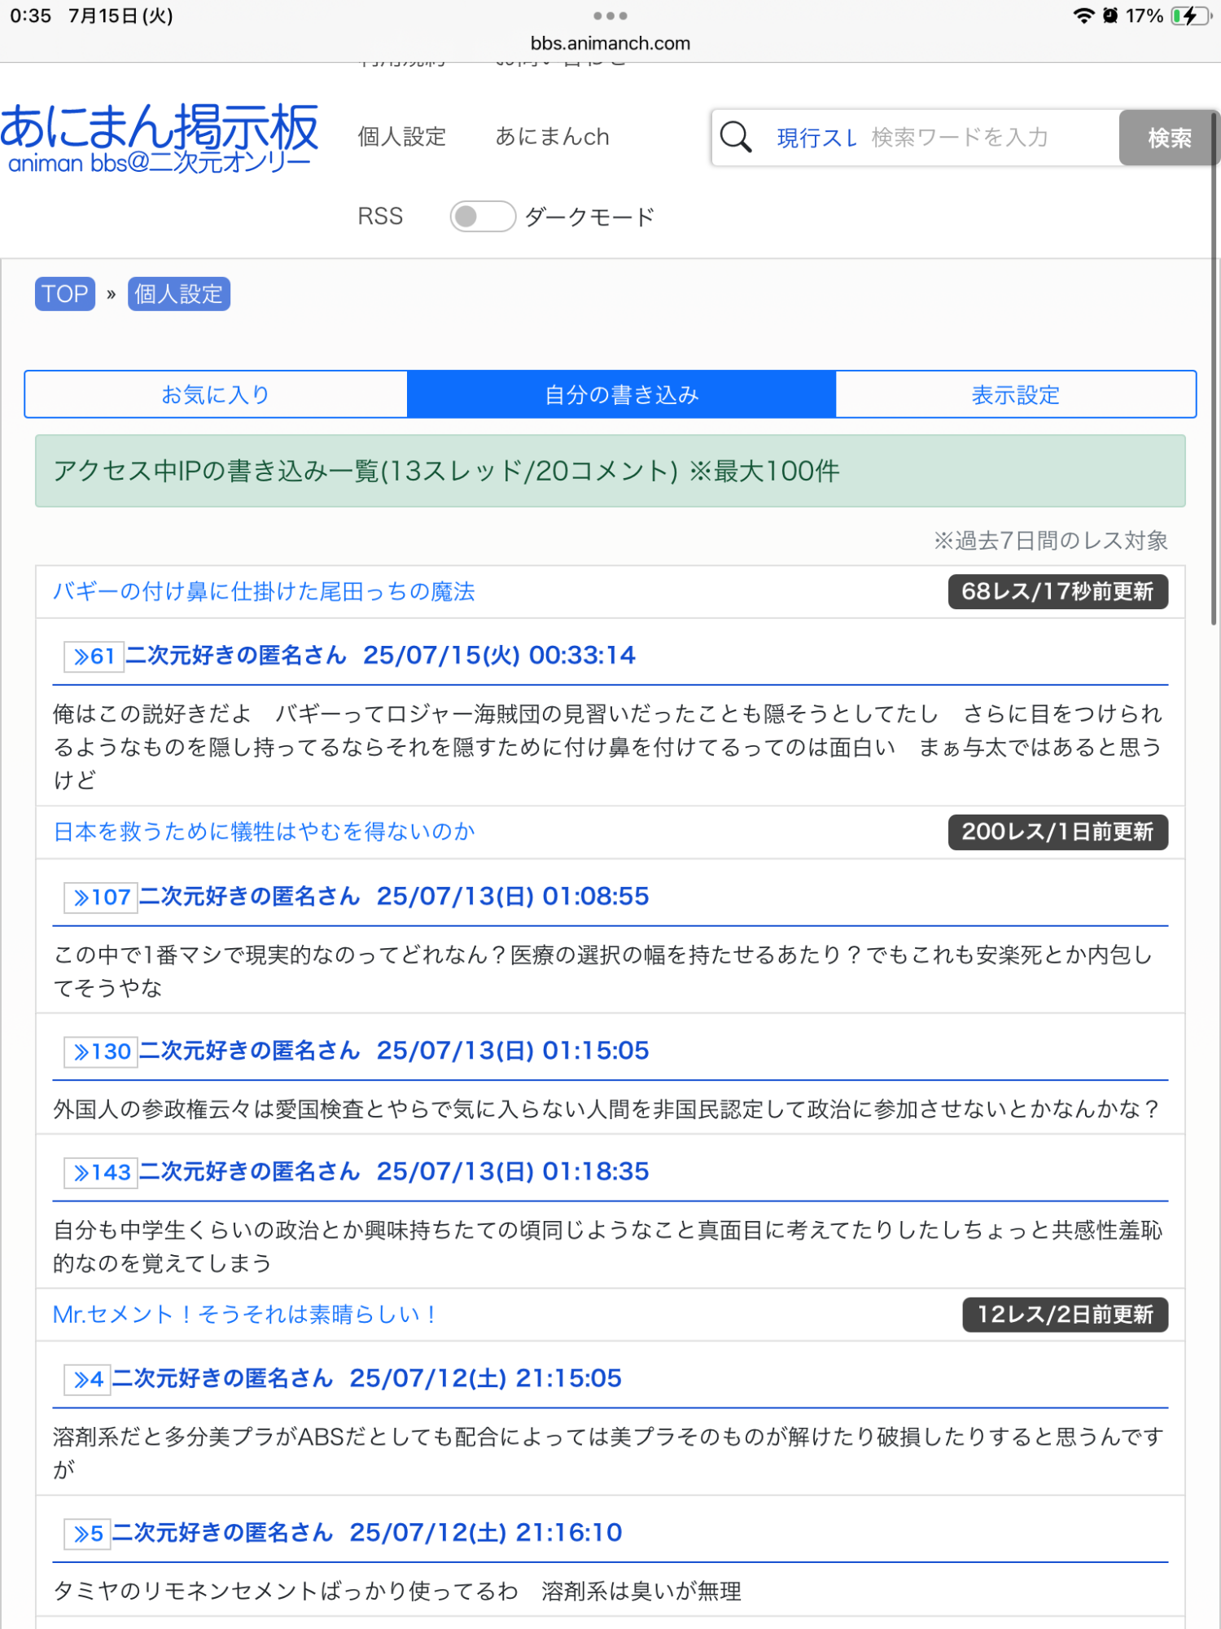1221x1629 pixels.
Task: Switch to the お気に入り tab
Action: coord(216,395)
